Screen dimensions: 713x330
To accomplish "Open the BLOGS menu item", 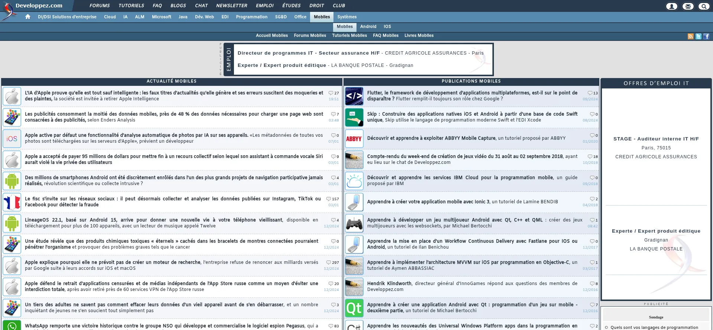I will pyautogui.click(x=178, y=6).
